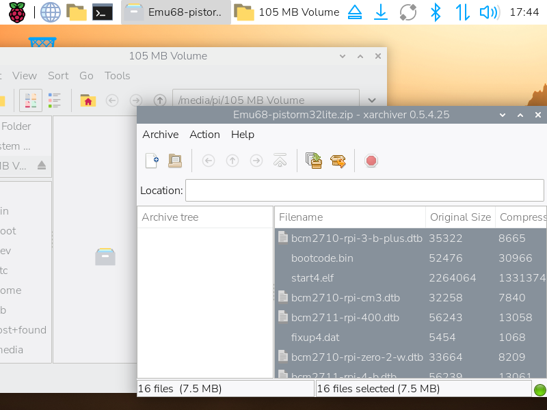The height and width of the screenshot is (410, 547).
Task: Open the Archive menu
Action: click(160, 135)
